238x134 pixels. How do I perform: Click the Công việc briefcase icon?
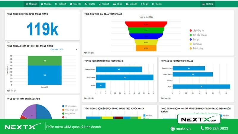(x=71, y=4)
